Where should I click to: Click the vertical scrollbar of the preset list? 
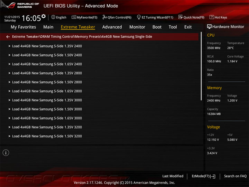[201, 66]
